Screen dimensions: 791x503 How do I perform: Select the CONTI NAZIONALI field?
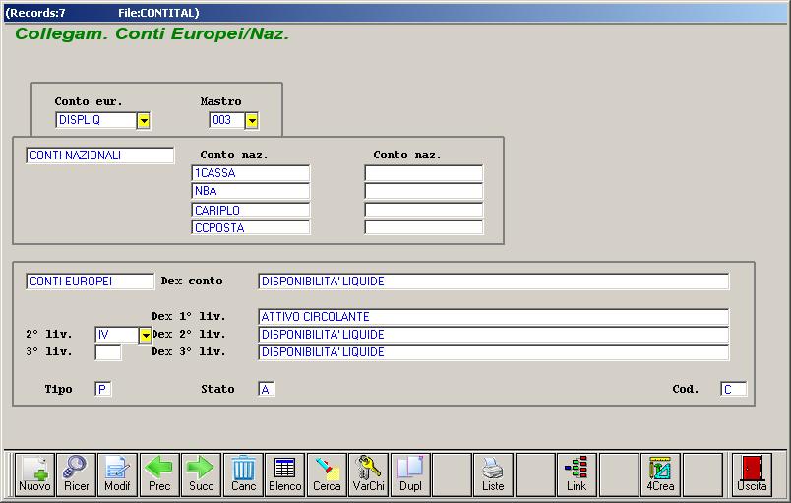pyautogui.click(x=100, y=156)
